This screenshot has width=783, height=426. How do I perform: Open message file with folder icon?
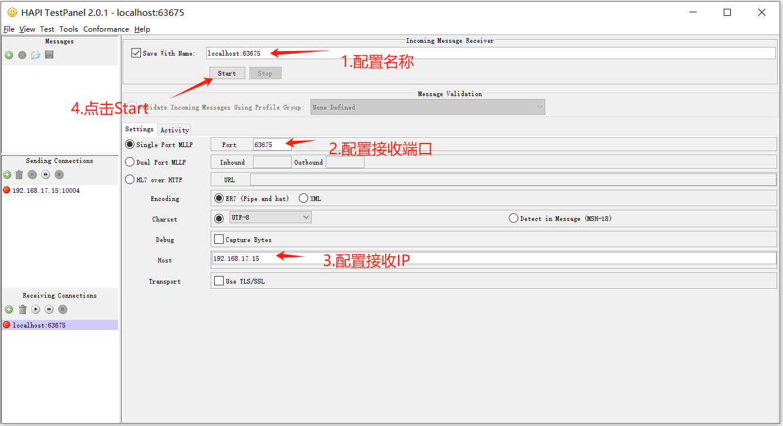tap(36, 55)
